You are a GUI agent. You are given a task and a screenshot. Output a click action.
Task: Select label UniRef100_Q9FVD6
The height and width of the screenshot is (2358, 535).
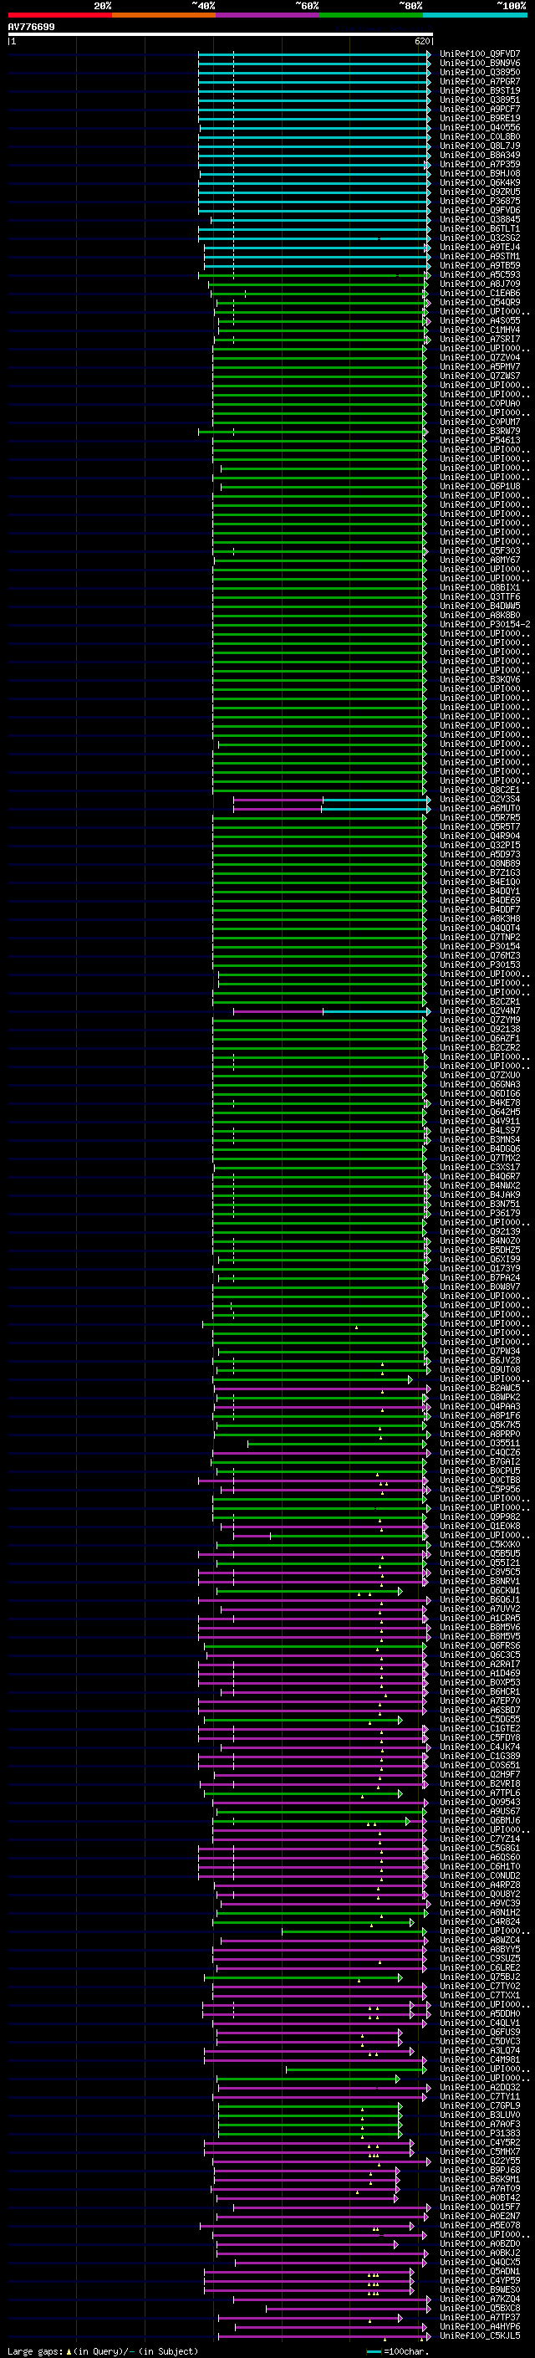tap(479, 211)
